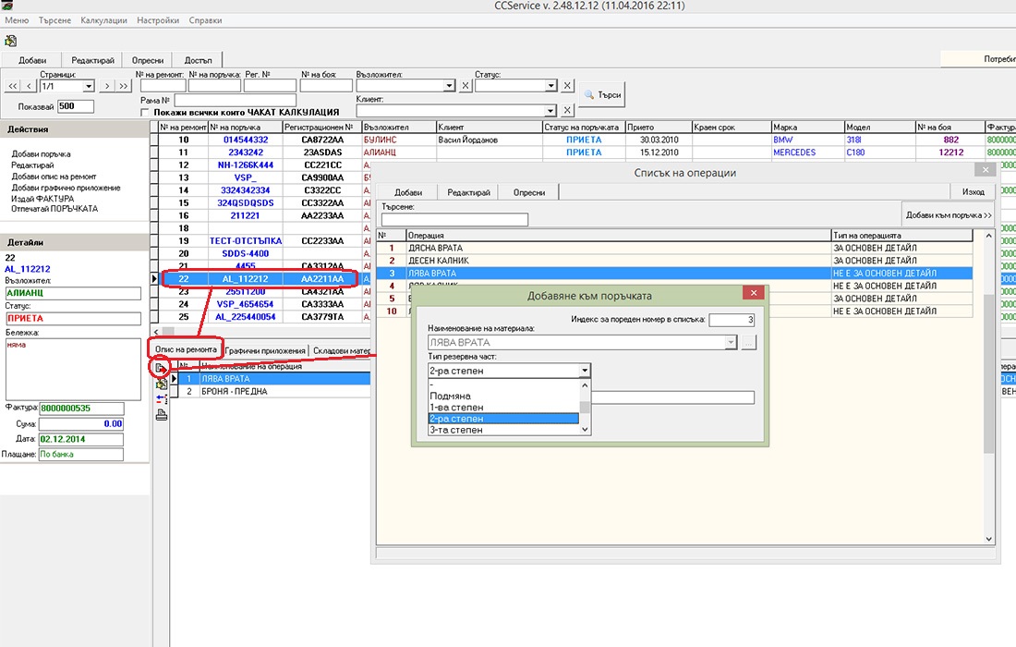The width and height of the screenshot is (1016, 647).
Task: Open the Страници page dropdown
Action: click(89, 86)
